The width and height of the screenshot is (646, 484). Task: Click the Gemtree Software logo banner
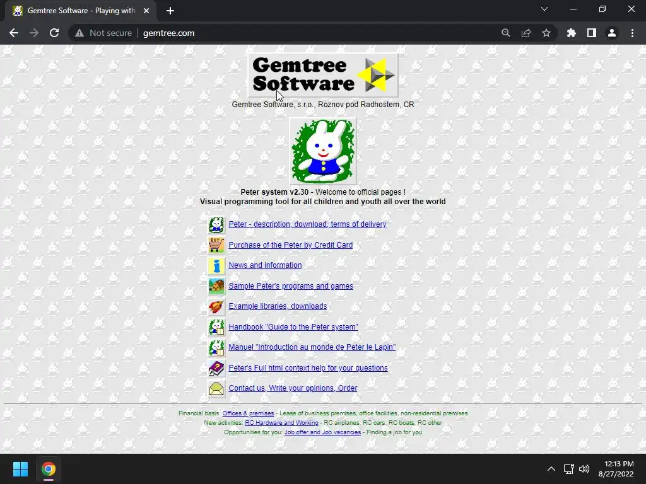(x=323, y=75)
